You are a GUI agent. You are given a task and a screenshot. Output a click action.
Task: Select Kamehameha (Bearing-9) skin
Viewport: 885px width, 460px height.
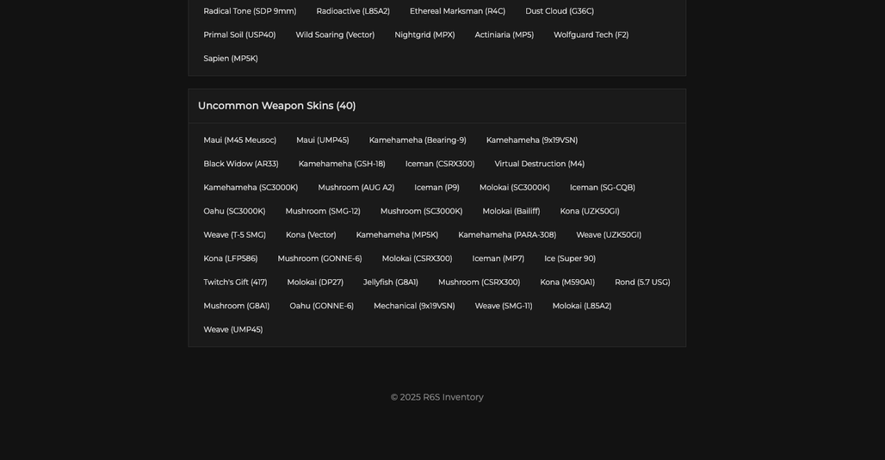tap(417, 140)
